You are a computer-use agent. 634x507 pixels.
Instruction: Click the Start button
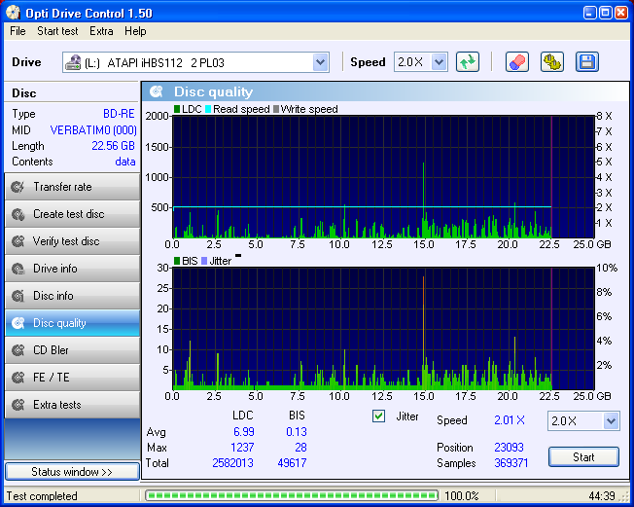(583, 457)
